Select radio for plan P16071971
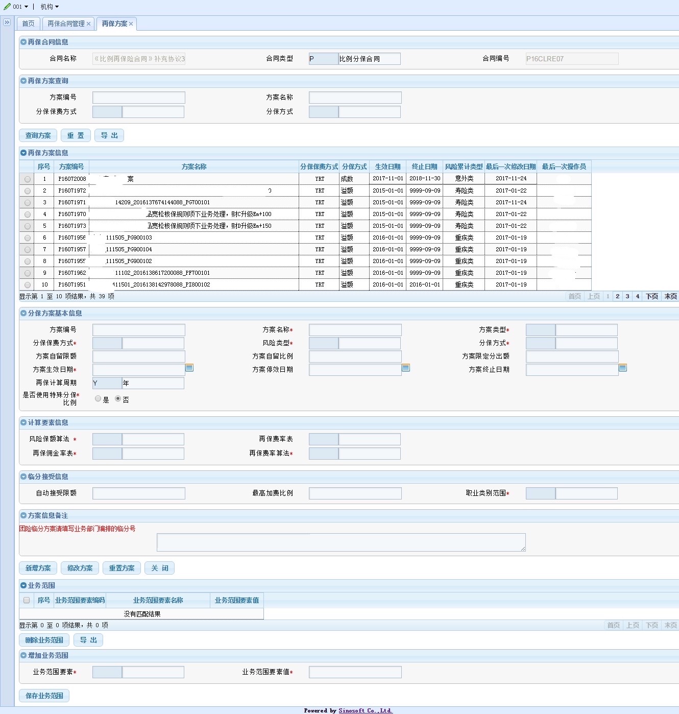The width and height of the screenshot is (679, 714). [28, 202]
